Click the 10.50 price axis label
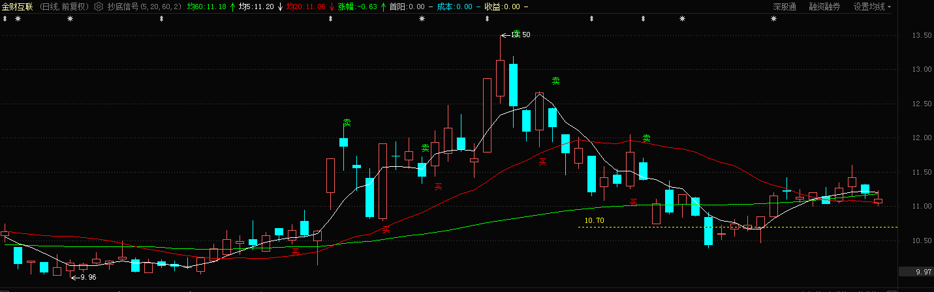This screenshot has width=934, height=292. [921, 241]
